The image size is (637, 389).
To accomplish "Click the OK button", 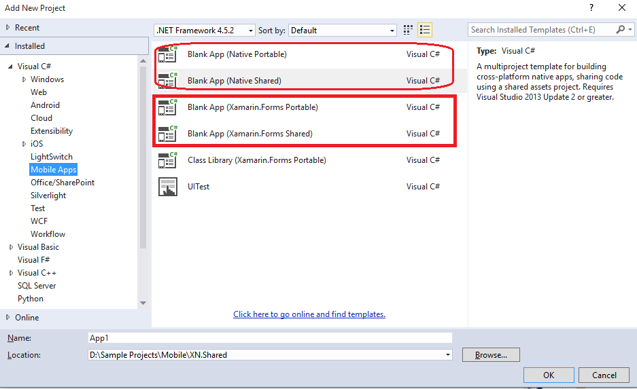I will pos(549,375).
